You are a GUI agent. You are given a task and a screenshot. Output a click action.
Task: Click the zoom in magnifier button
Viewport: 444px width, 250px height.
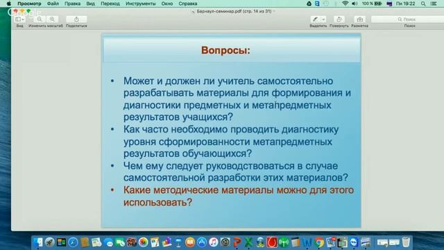[53, 19]
